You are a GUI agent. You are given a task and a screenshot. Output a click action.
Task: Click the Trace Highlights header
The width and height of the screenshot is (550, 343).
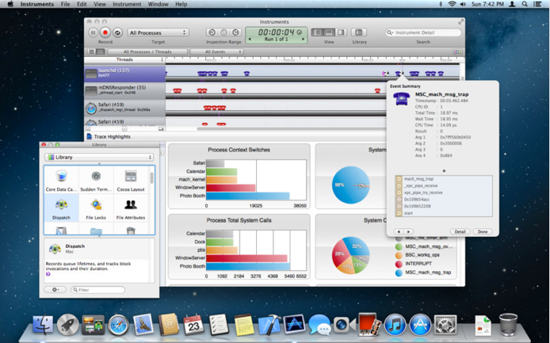(x=113, y=137)
